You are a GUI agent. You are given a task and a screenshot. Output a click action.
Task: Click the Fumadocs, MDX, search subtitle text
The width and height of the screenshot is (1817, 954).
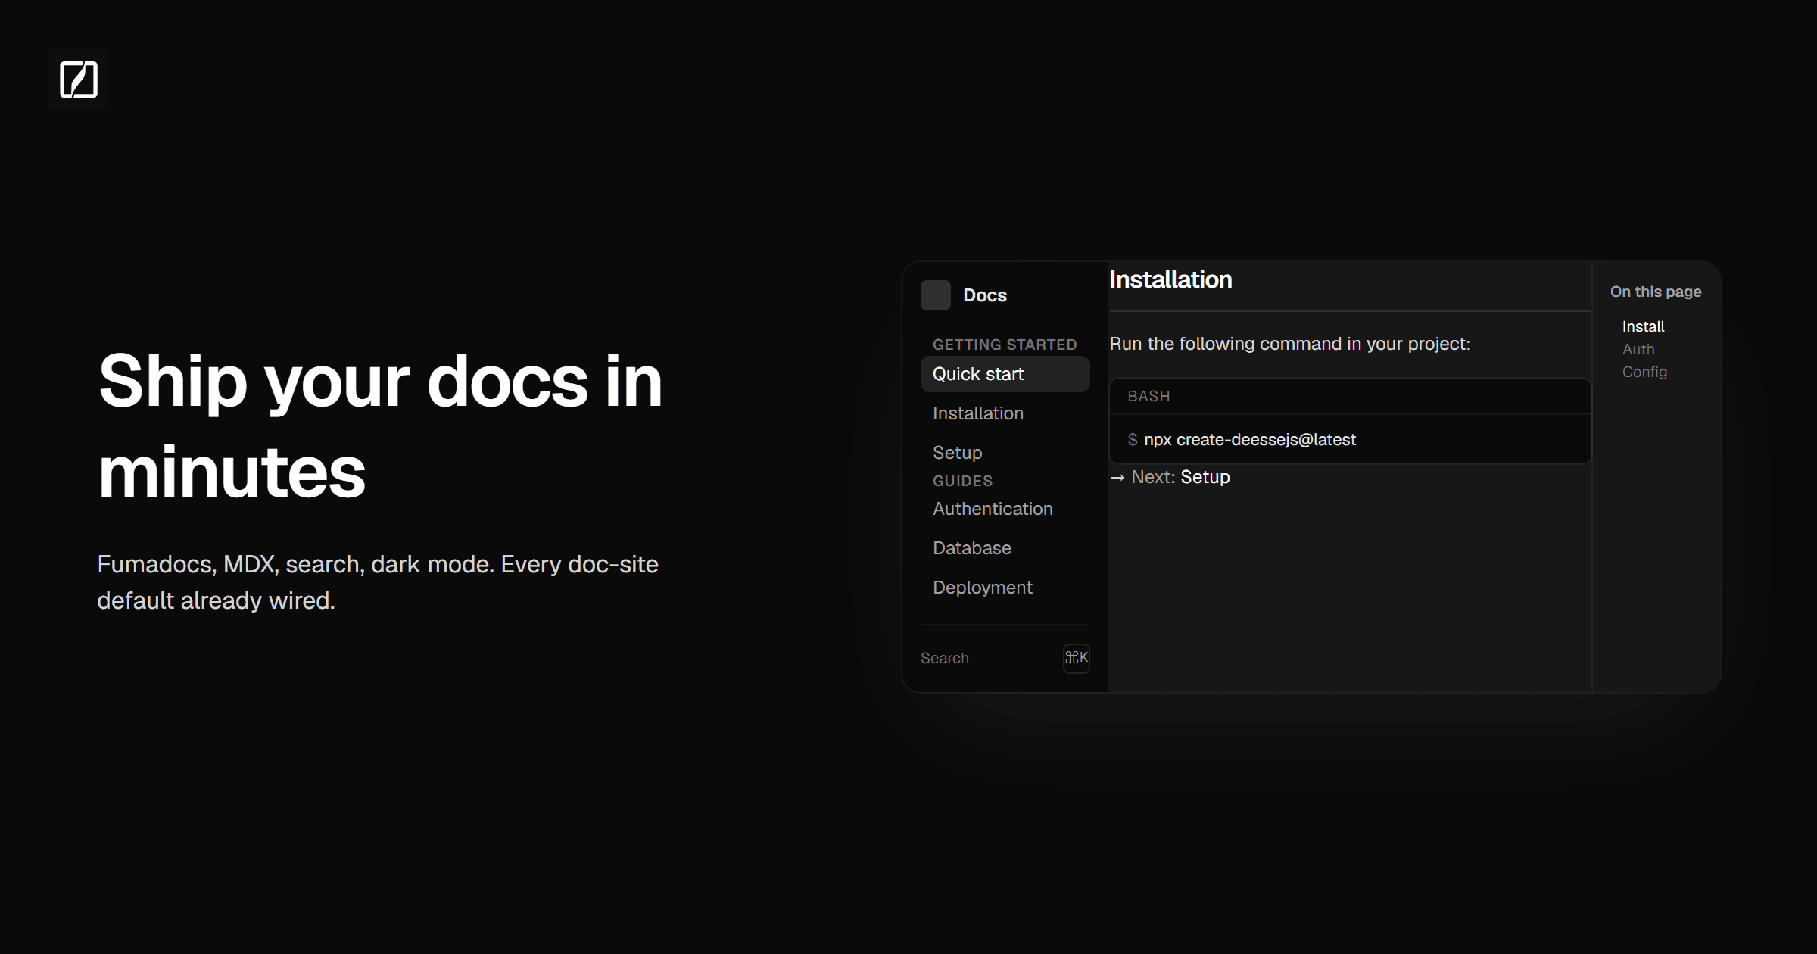(x=378, y=582)
